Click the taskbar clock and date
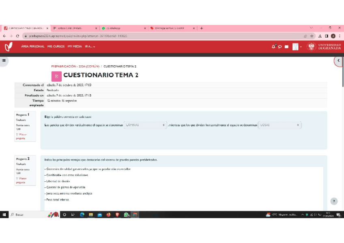The image size is (344, 243). click(328, 215)
